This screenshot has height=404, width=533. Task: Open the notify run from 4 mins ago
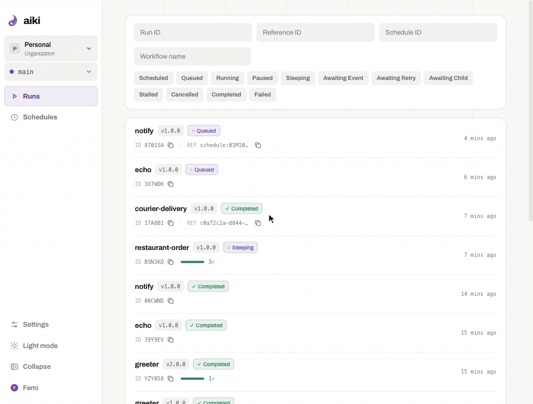pos(316,138)
